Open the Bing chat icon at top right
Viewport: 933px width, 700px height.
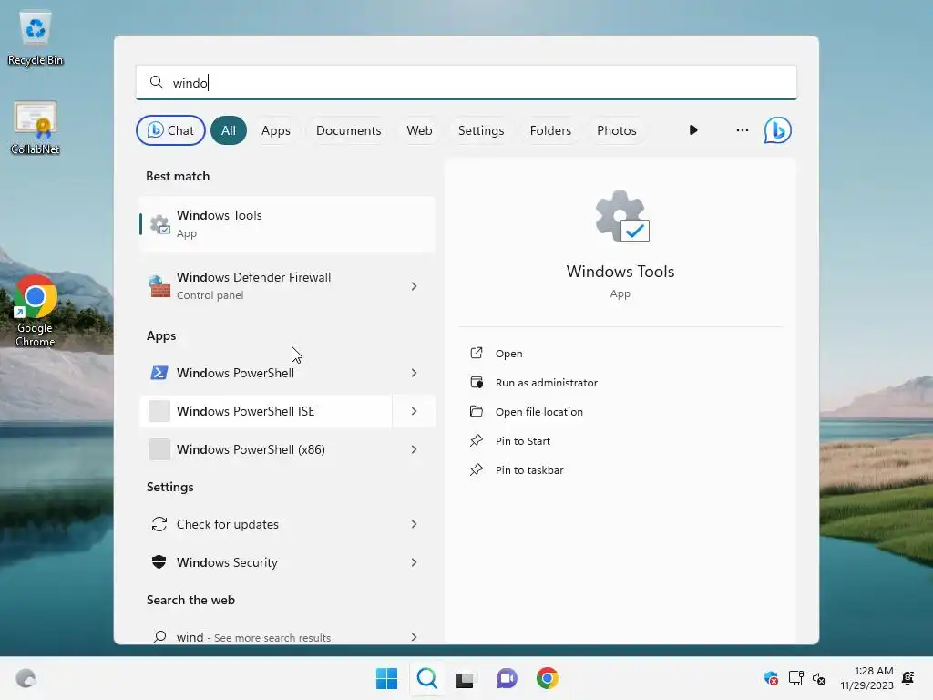[x=778, y=130]
